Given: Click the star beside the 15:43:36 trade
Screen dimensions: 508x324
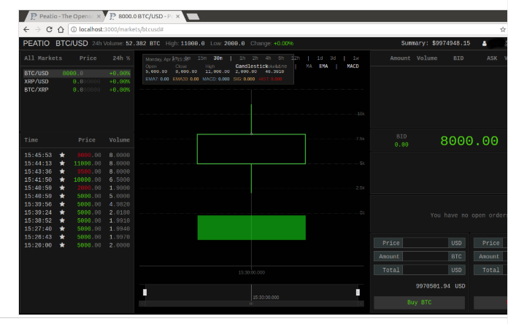Looking at the screenshot, I should 62,171.
